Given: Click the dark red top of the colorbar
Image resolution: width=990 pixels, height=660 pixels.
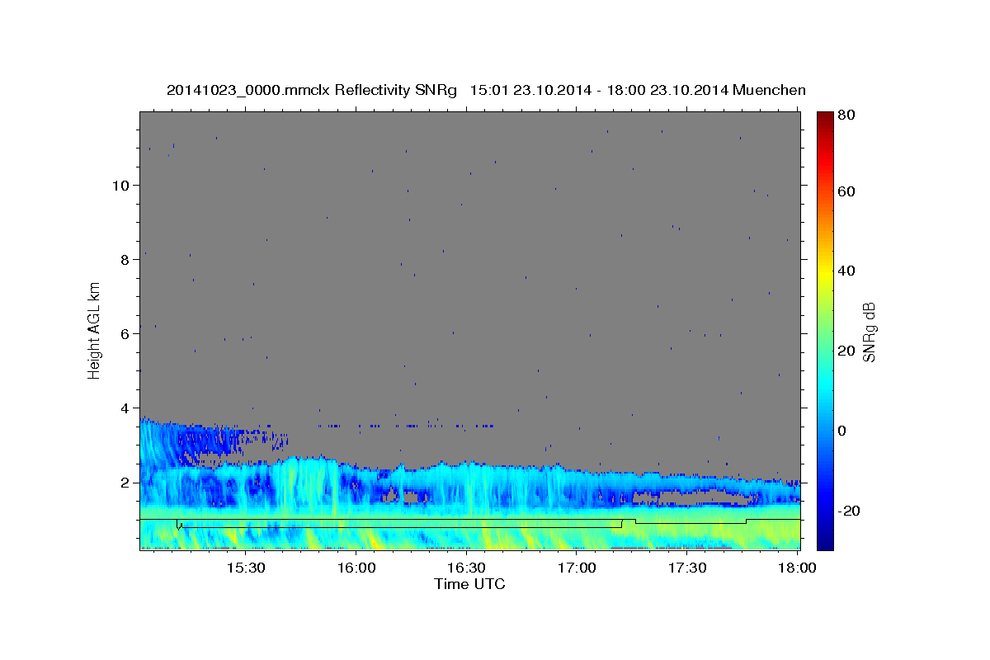Looking at the screenshot, I should coord(825,120).
